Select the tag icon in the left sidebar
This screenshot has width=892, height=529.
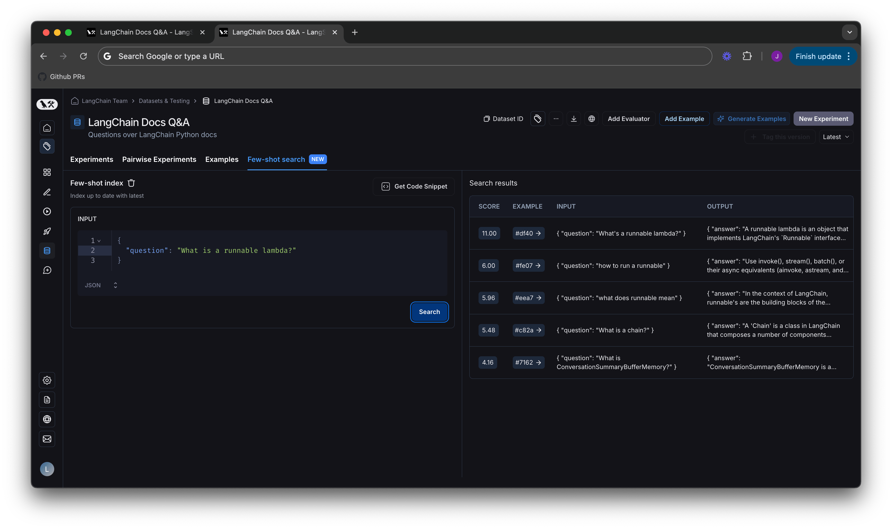click(x=47, y=146)
